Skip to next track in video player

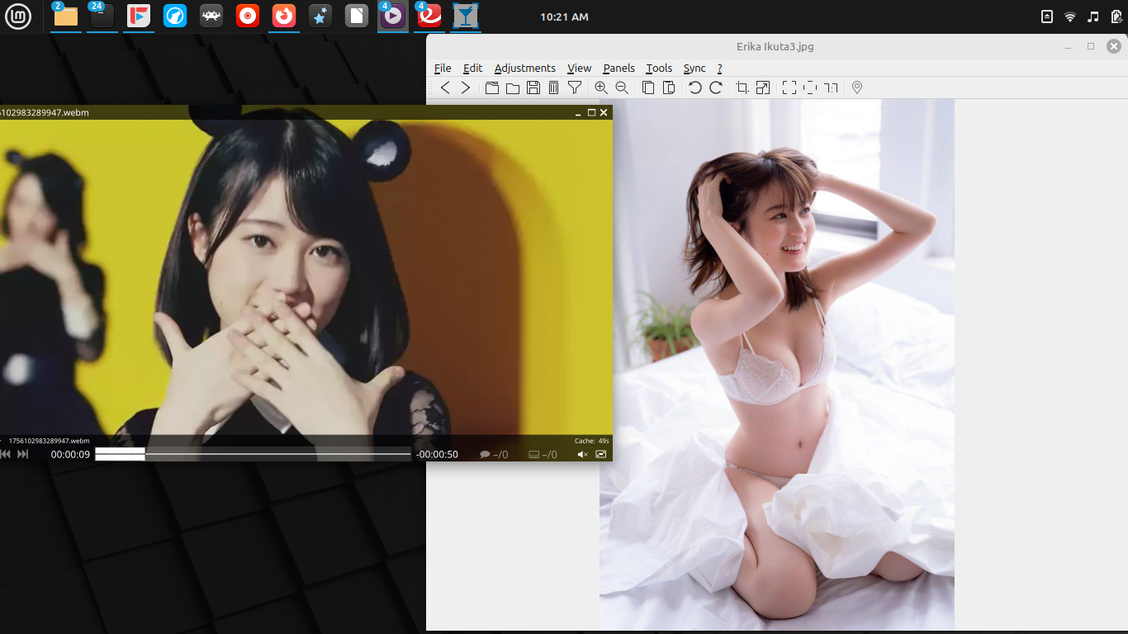(23, 454)
